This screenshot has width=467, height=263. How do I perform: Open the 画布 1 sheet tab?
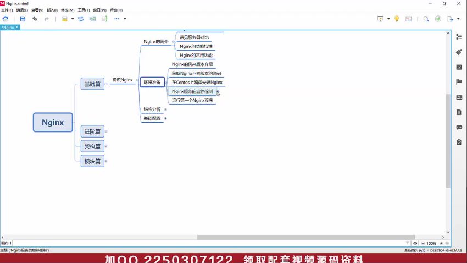click(6, 243)
